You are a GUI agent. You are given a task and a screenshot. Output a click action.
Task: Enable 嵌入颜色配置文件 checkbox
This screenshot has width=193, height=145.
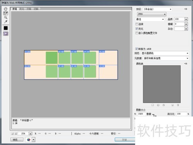[x=137, y=33]
